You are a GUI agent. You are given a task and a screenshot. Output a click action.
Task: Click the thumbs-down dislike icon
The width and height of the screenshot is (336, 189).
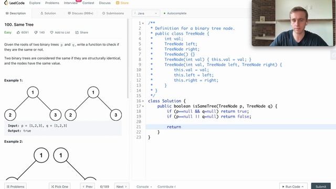tap(36, 33)
